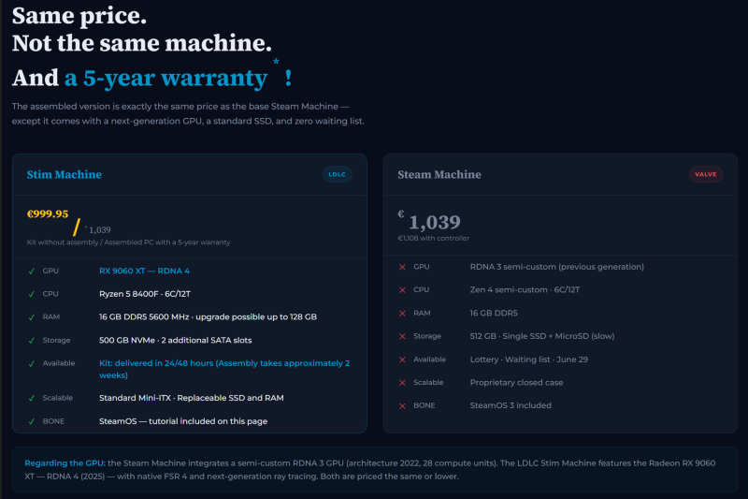Click the red X beside SteamOS 3 included
Viewport: 748px width, 499px height.
402,406
